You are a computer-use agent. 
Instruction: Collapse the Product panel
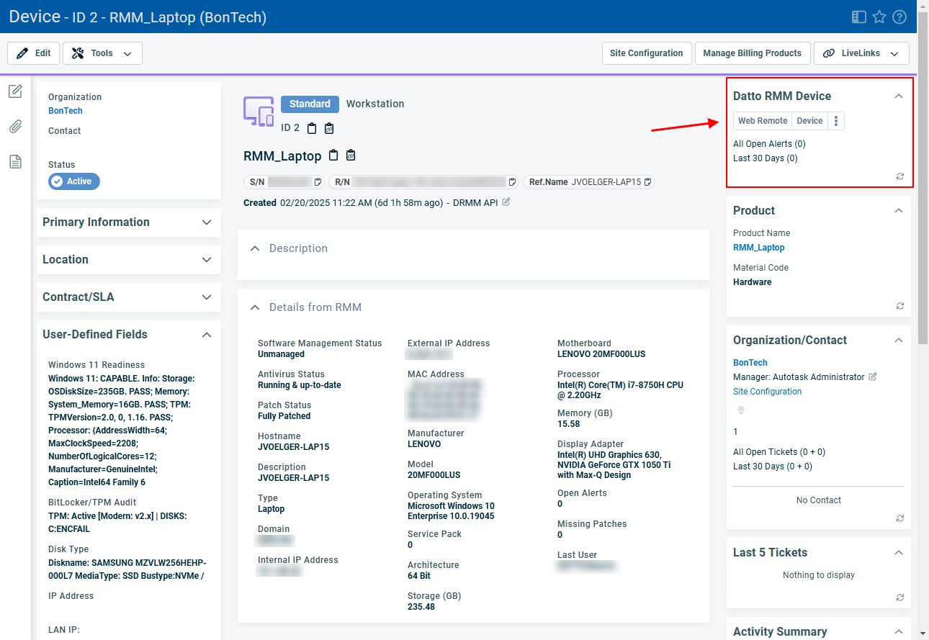click(898, 210)
